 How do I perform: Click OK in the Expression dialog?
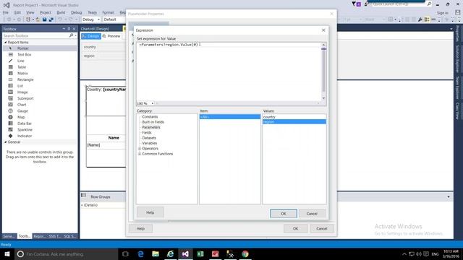tap(284, 214)
